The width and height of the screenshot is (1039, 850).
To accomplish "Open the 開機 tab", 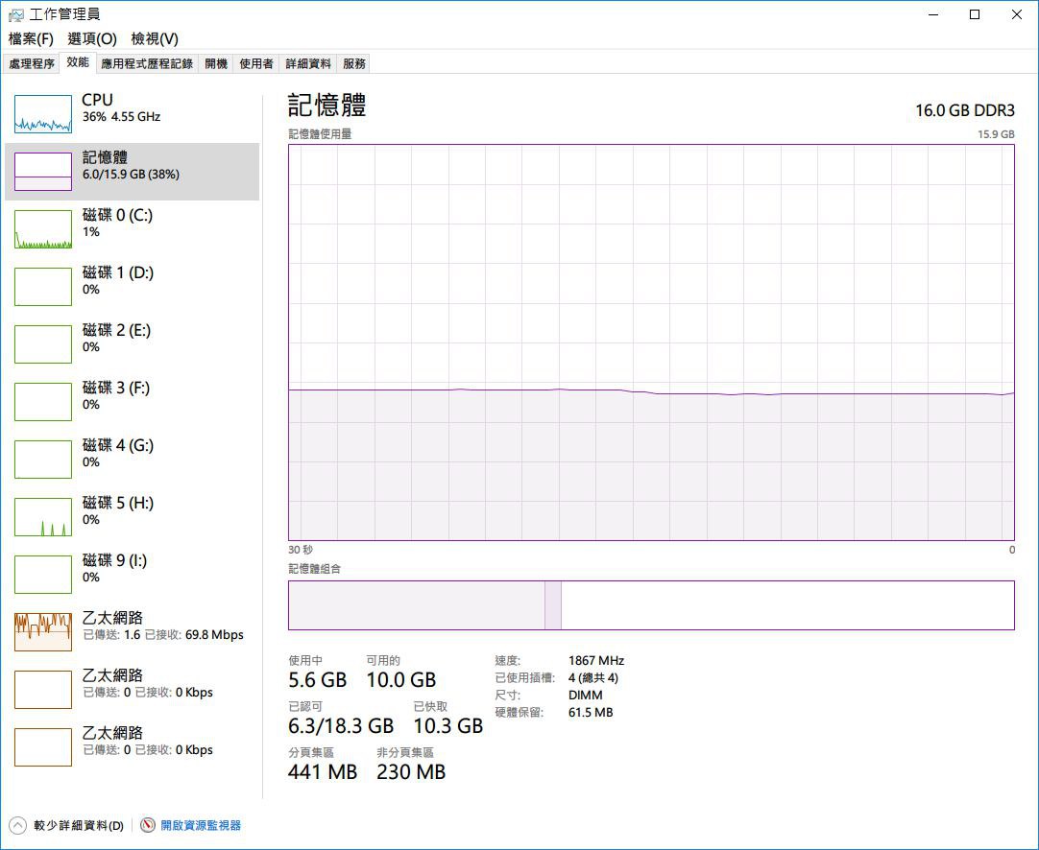I will [x=216, y=63].
